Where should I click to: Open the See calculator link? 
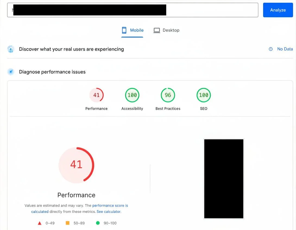pyautogui.click(x=108, y=211)
